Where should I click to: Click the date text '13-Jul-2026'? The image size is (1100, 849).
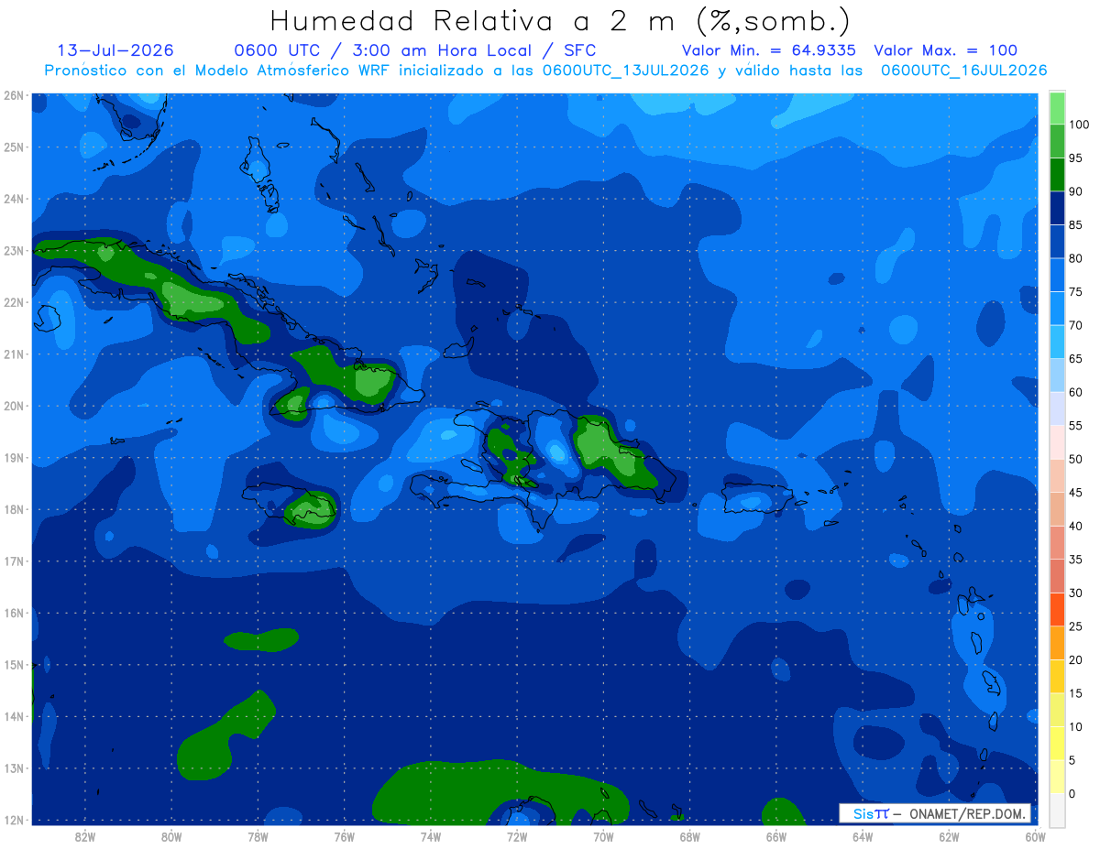pyautogui.click(x=115, y=50)
